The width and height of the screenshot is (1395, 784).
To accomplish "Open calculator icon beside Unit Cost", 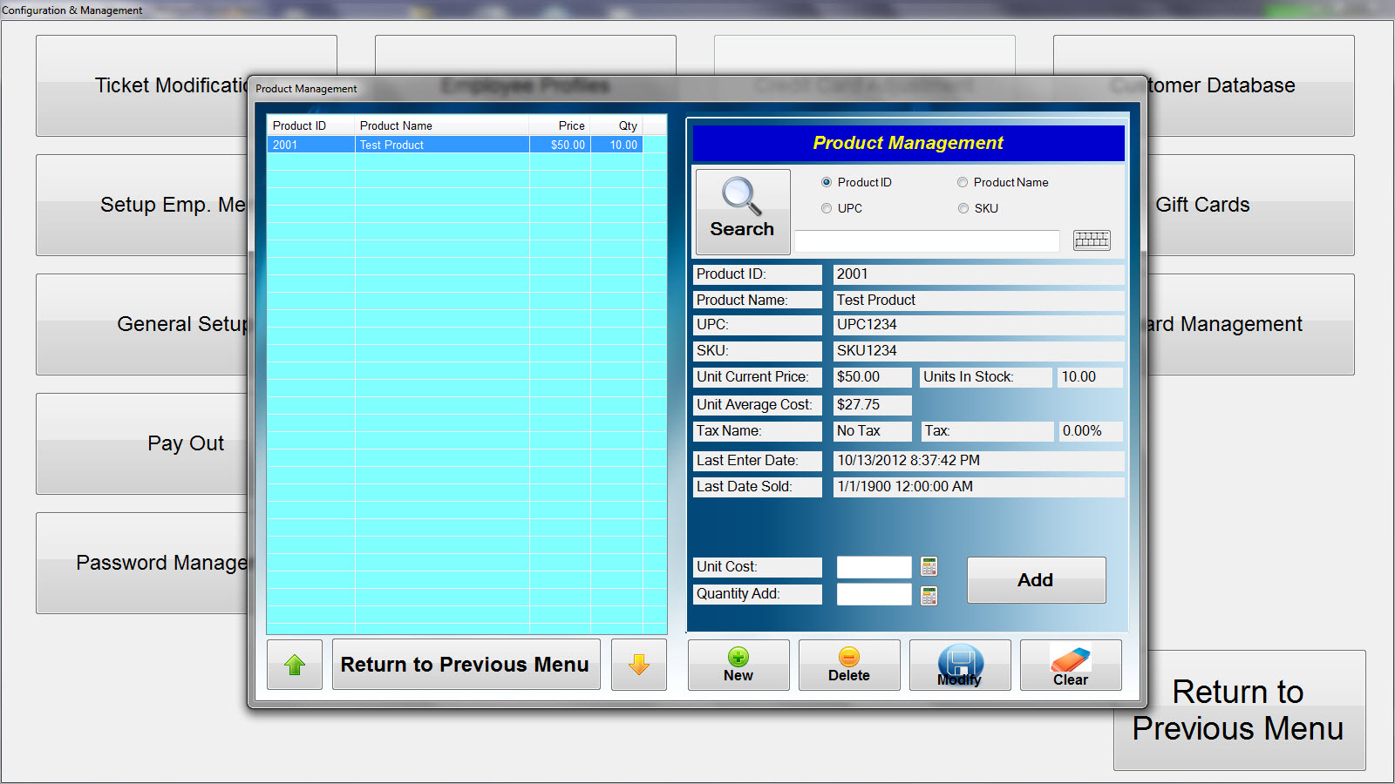I will [929, 567].
